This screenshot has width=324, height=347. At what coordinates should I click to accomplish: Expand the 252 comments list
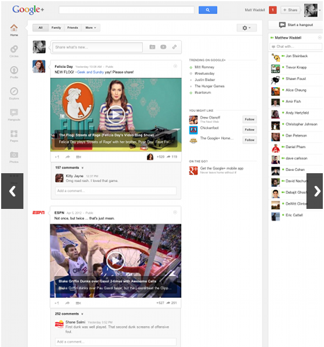click(x=69, y=314)
